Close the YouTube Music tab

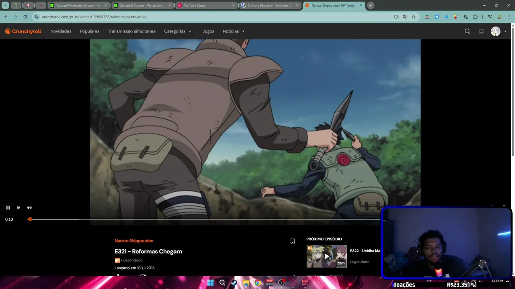tap(233, 6)
